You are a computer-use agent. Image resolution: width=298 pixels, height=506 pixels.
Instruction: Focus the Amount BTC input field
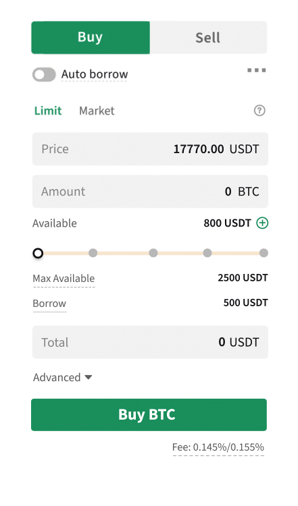pyautogui.click(x=150, y=192)
